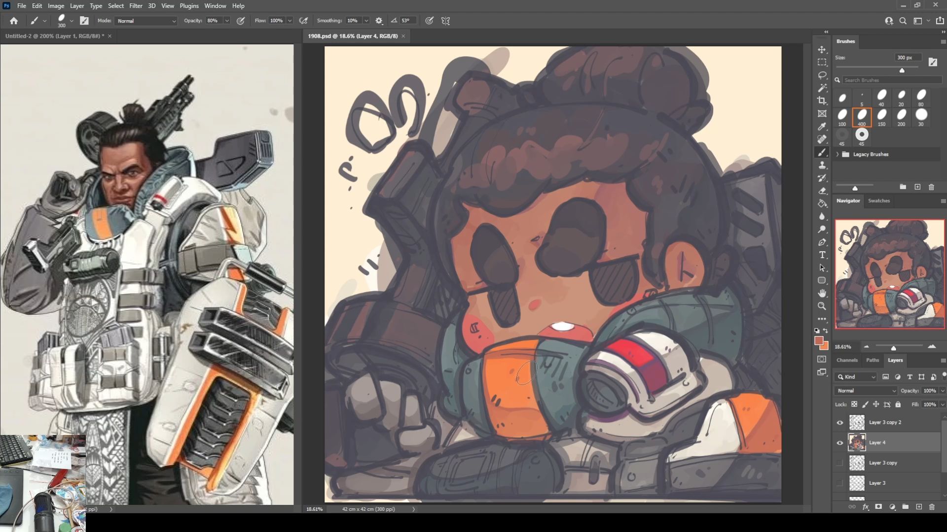Viewport: 947px width, 532px height.
Task: Select the Dodge tool
Action: pos(822,229)
